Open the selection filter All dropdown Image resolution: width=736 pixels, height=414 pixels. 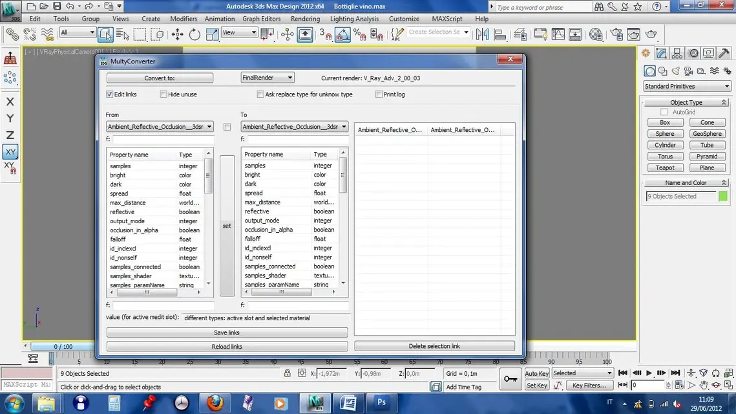(x=78, y=32)
